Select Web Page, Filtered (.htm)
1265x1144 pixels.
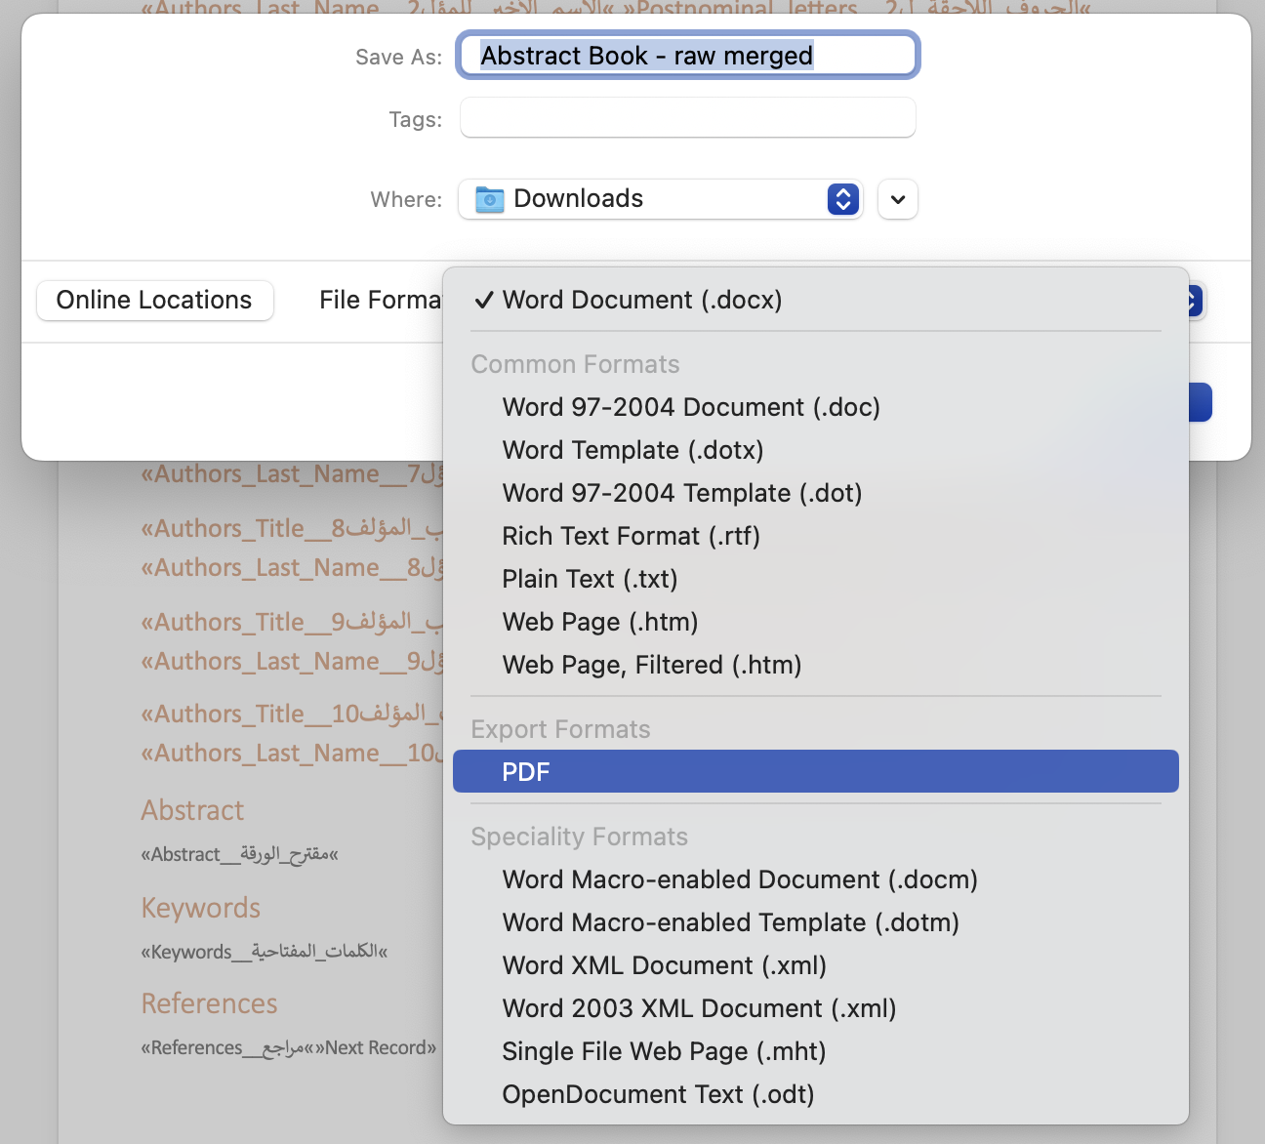tap(651, 665)
